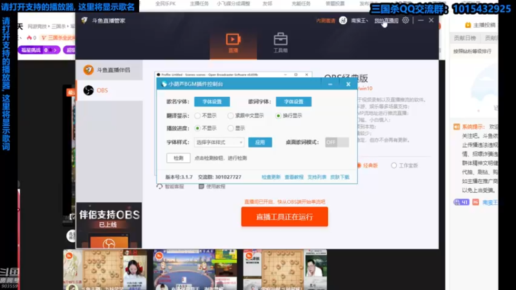Open the right chess stream thumbnail
This screenshot has height=290, width=516.
[285, 269]
